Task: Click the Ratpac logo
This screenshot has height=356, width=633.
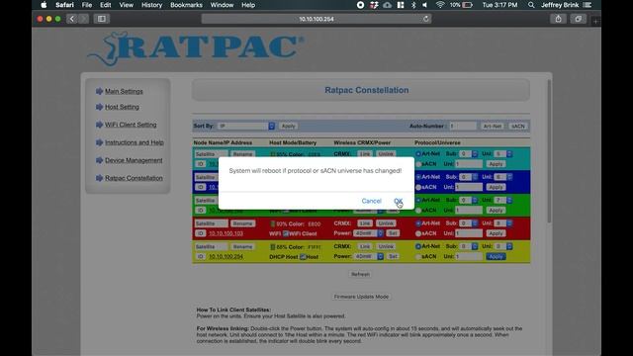Action: pos(196,48)
